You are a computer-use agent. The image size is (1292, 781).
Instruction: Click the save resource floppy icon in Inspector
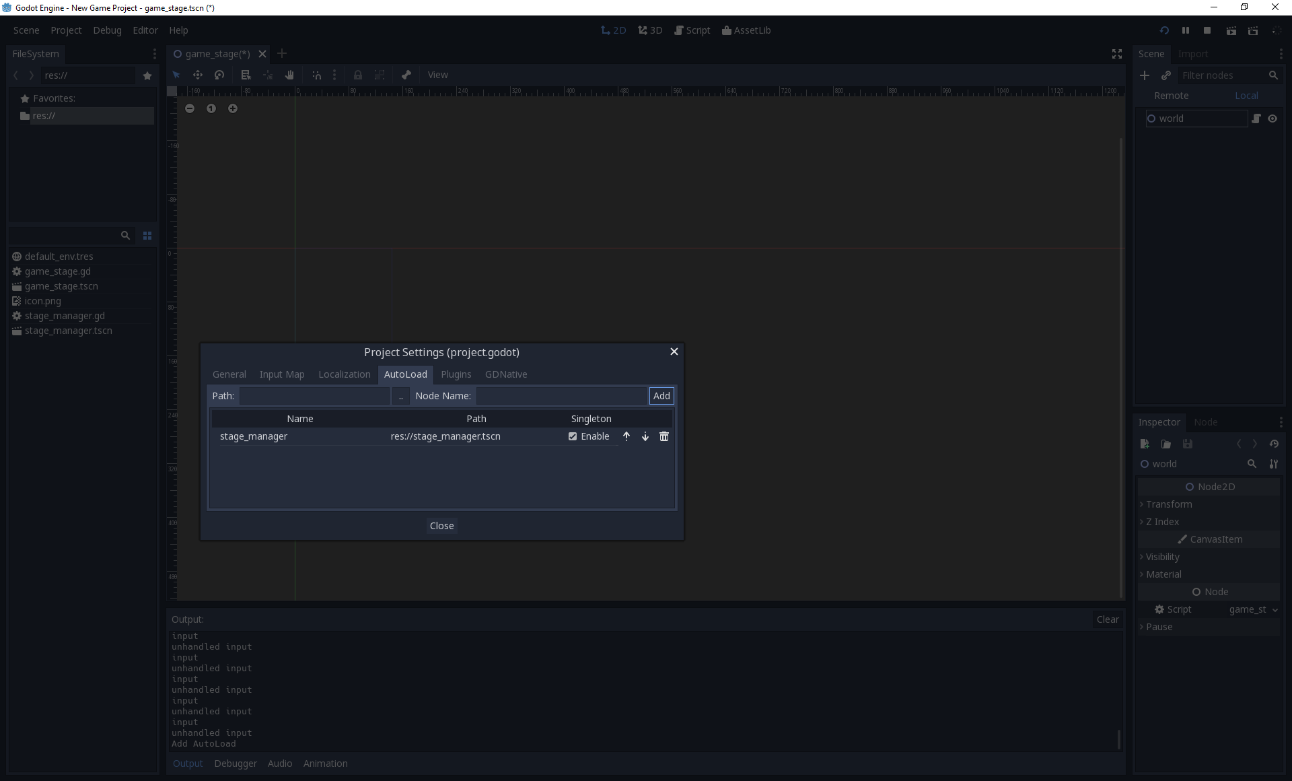click(1188, 444)
